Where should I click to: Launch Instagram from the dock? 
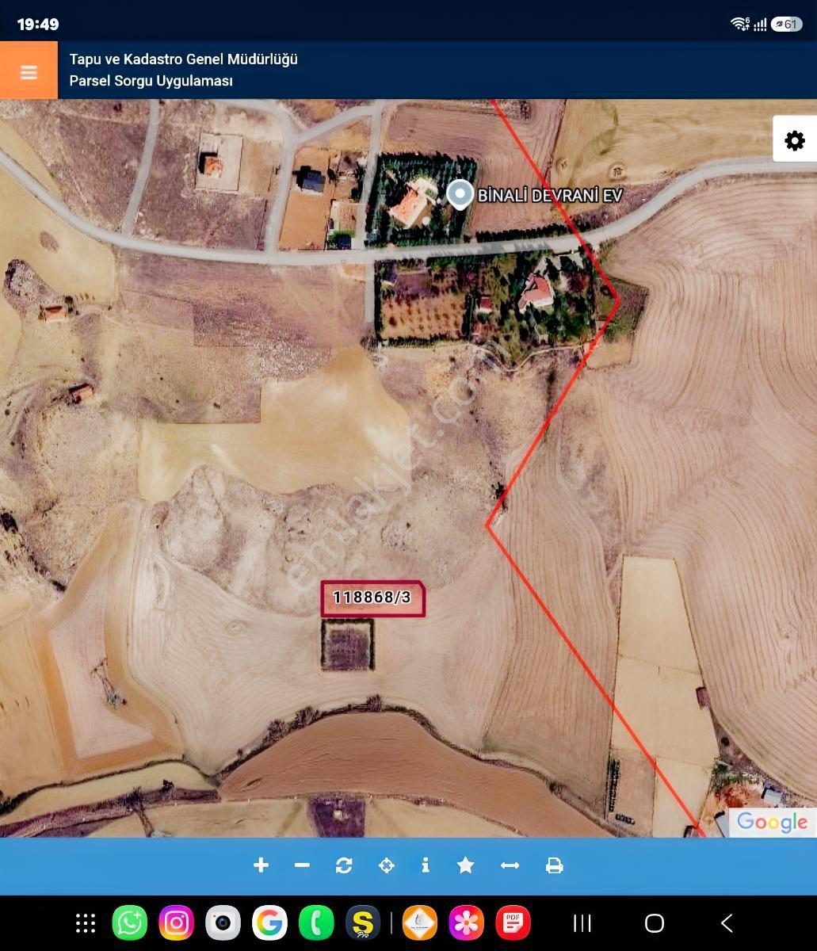[x=177, y=923]
